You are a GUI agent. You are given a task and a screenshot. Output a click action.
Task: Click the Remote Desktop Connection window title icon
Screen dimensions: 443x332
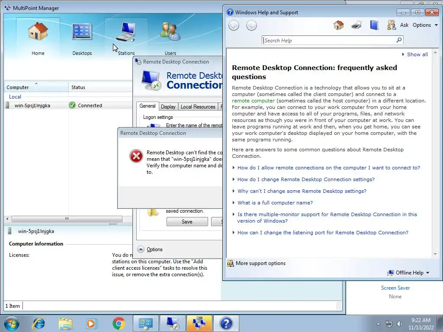tap(138, 61)
